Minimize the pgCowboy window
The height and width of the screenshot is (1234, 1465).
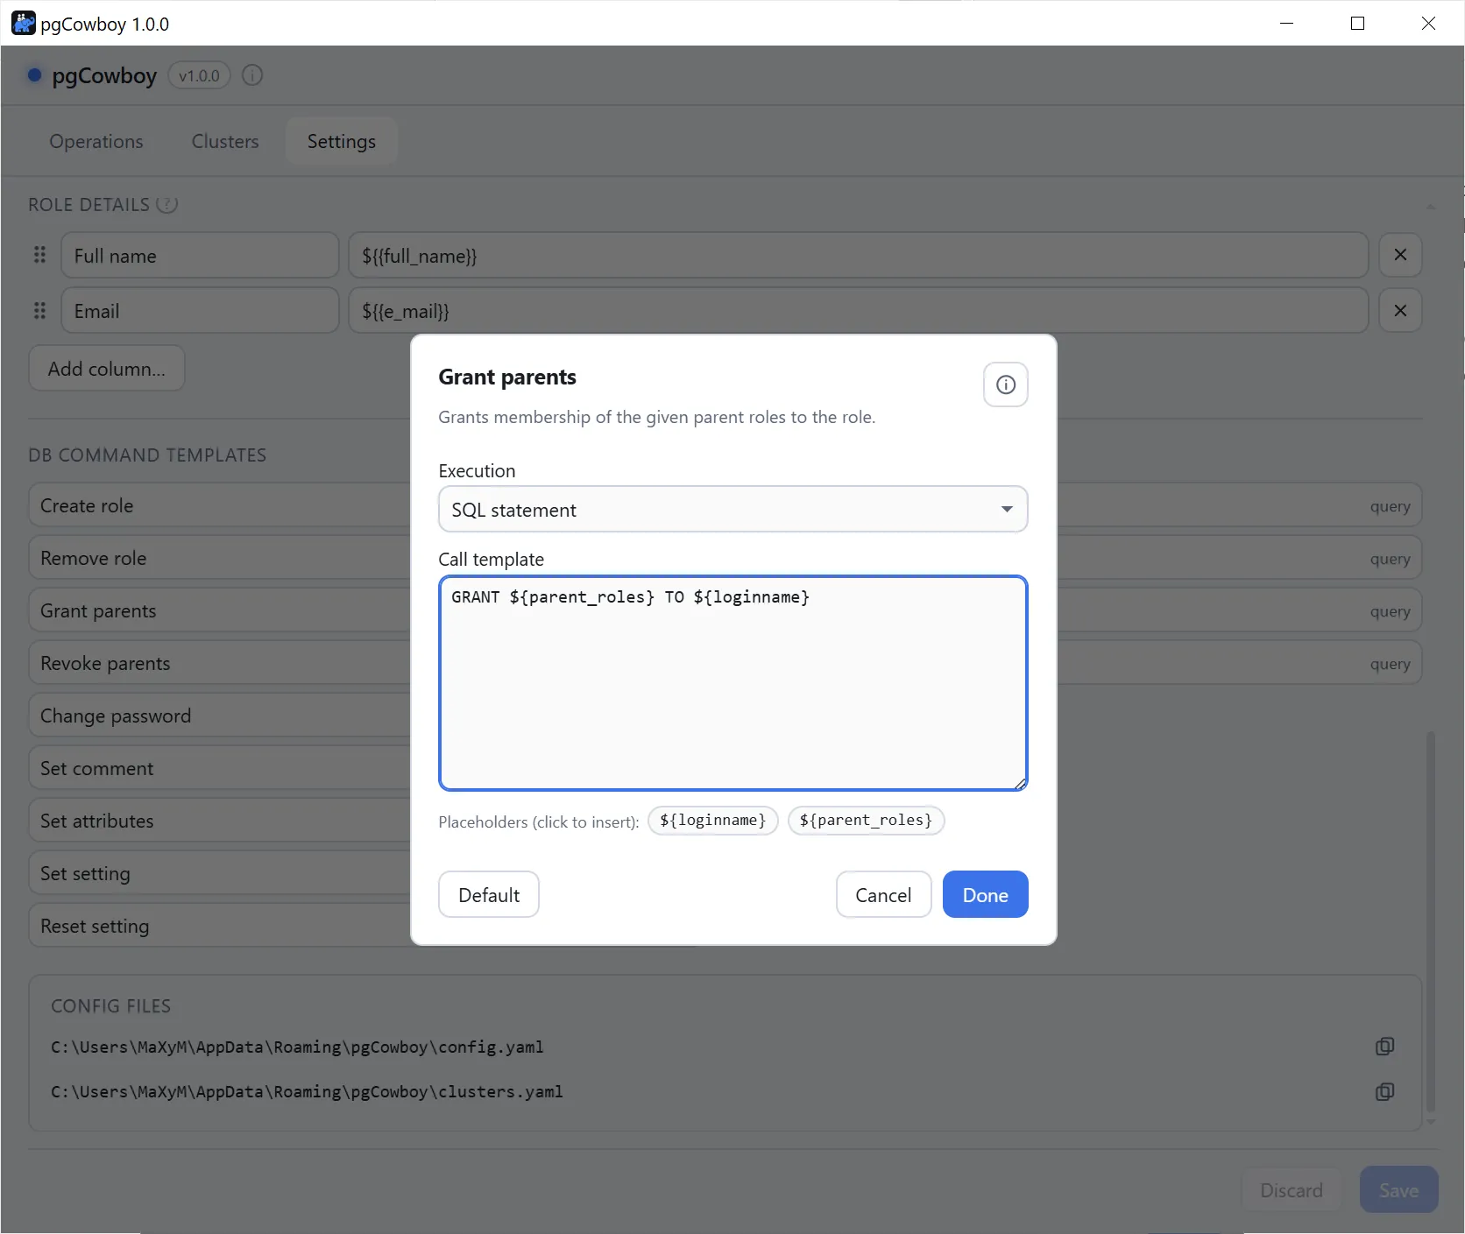click(x=1286, y=24)
